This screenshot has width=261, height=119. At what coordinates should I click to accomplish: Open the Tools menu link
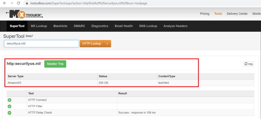[218, 14]
